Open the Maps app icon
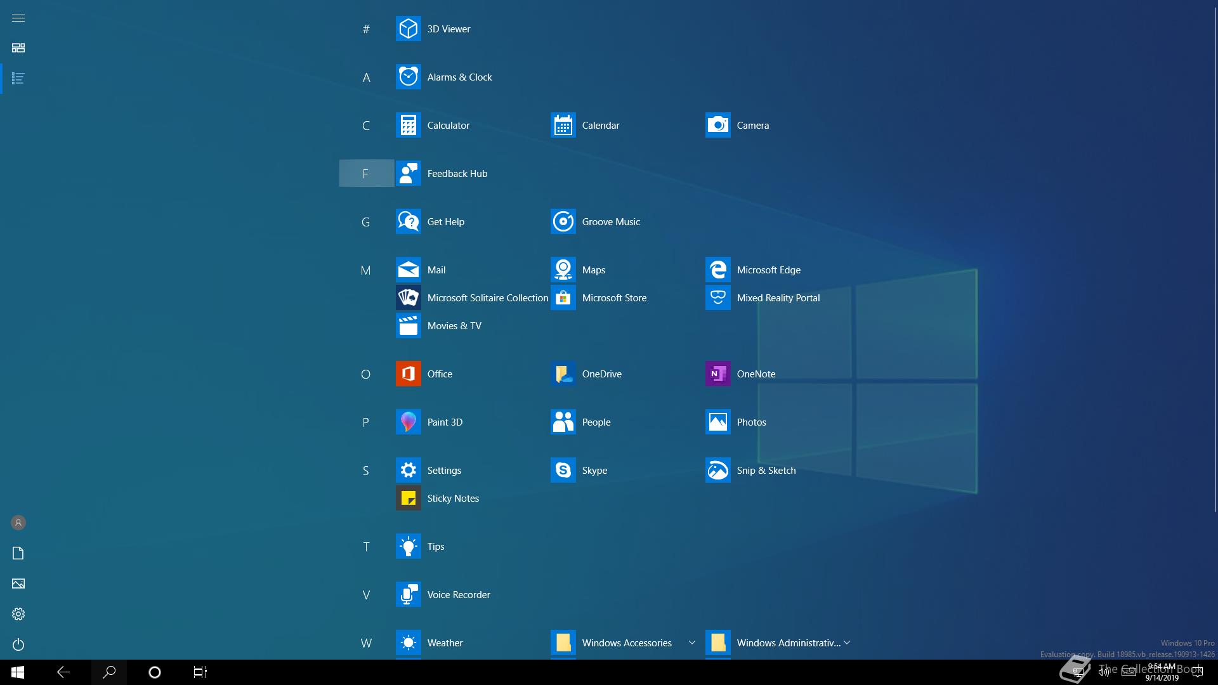Viewport: 1218px width, 685px height. coord(563,270)
